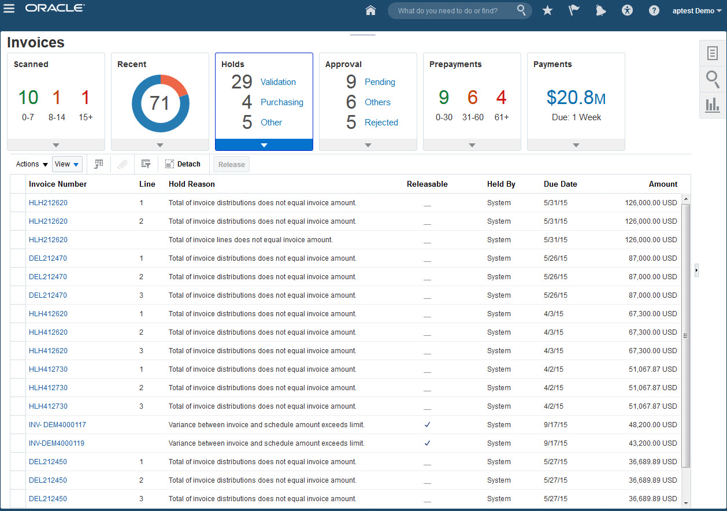
Task: Expand the aptest Demo user menu
Action: point(693,10)
